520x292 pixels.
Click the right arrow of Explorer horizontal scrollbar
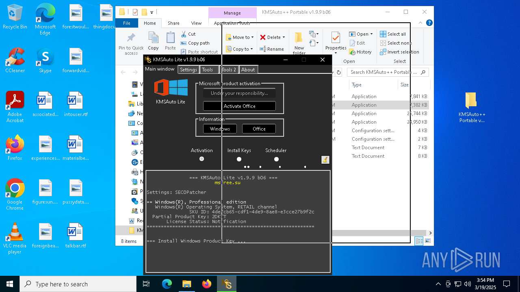(x=430, y=233)
